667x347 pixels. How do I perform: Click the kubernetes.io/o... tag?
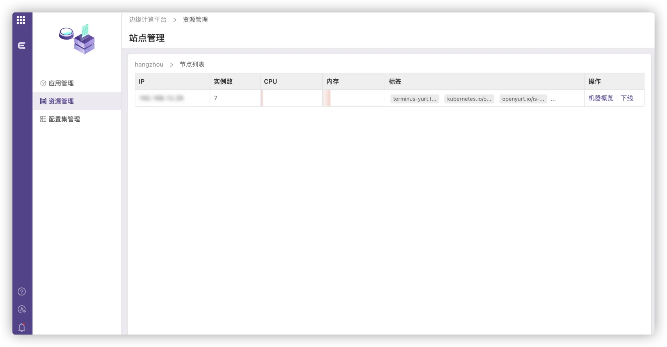click(x=469, y=99)
